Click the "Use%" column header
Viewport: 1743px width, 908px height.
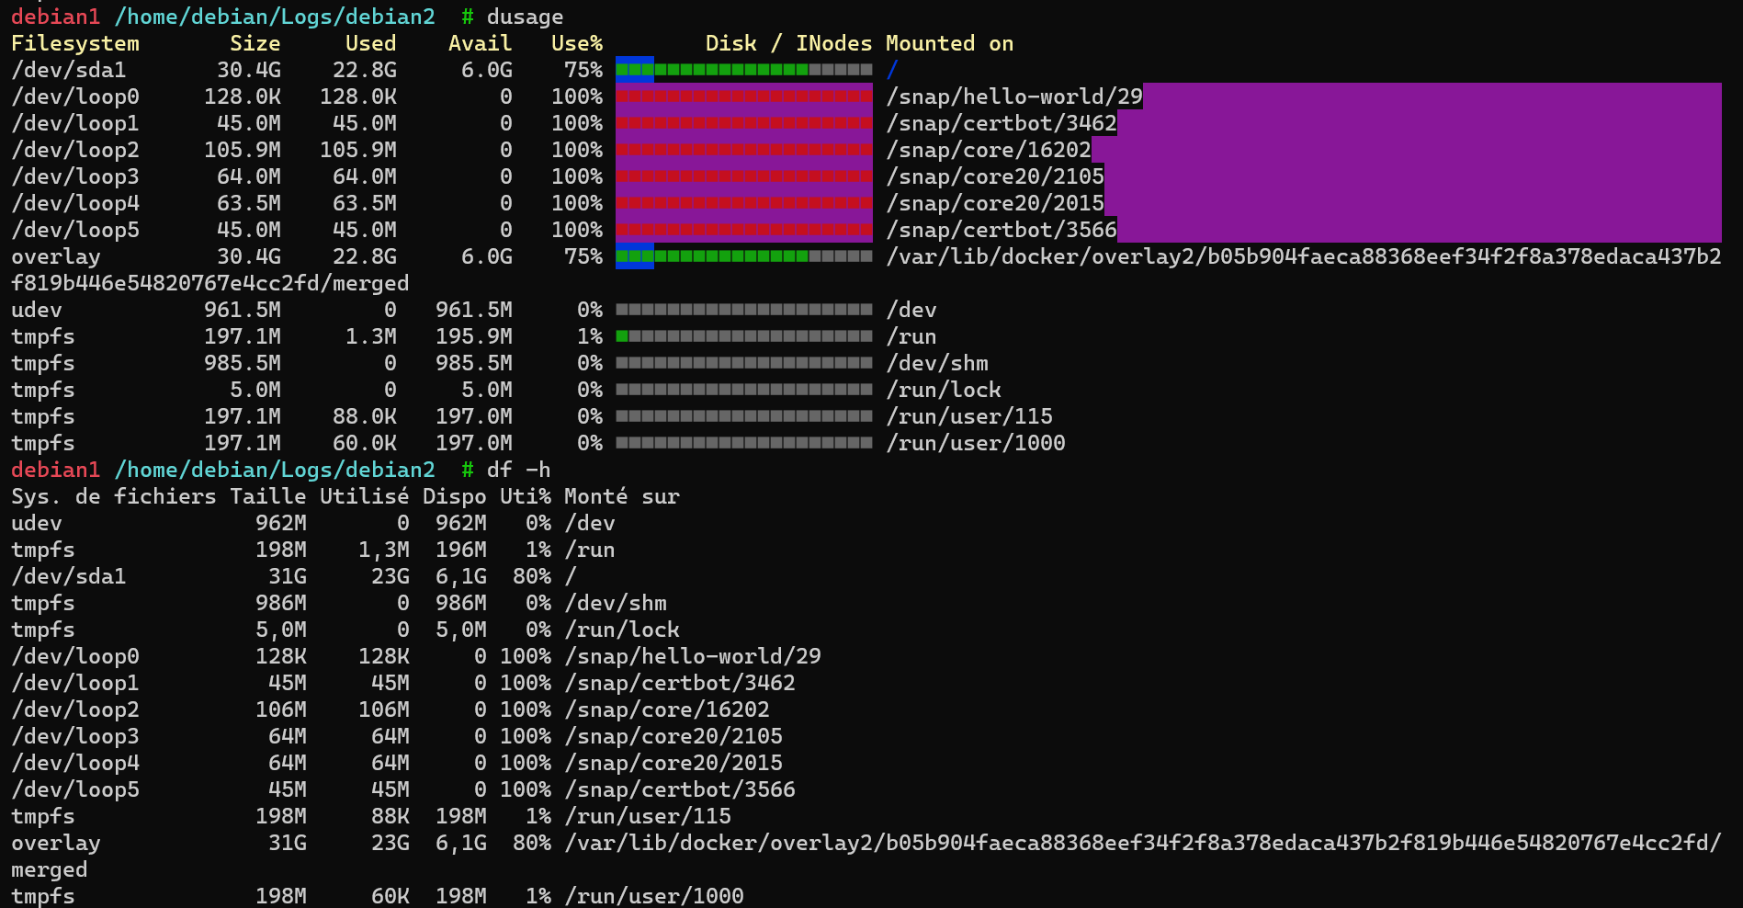pyautogui.click(x=577, y=43)
